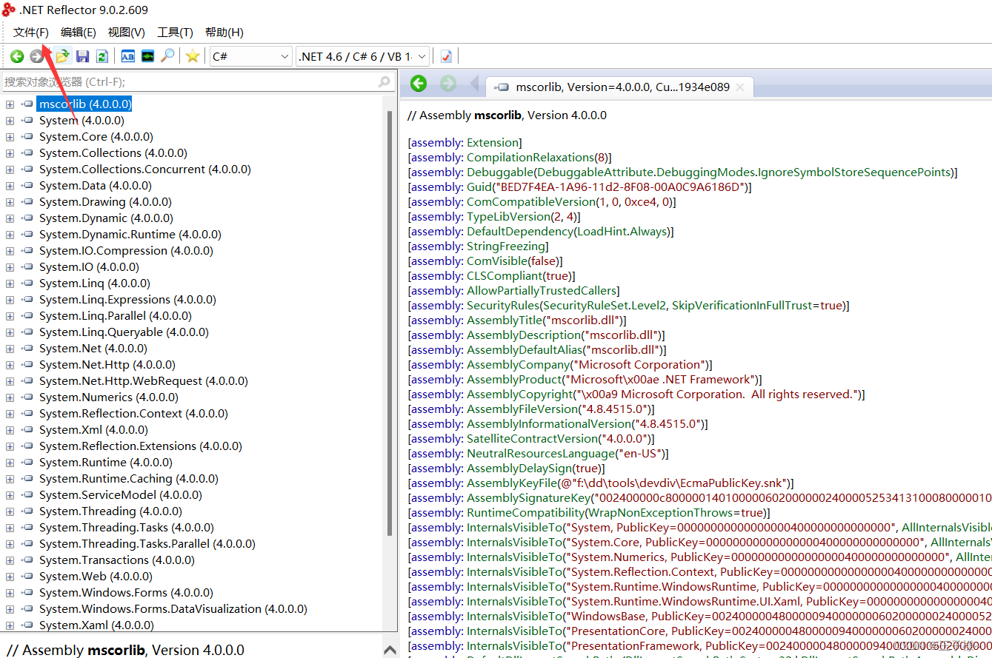This screenshot has width=992, height=658.
Task: Navigate forward in the code view pane
Action: click(448, 84)
